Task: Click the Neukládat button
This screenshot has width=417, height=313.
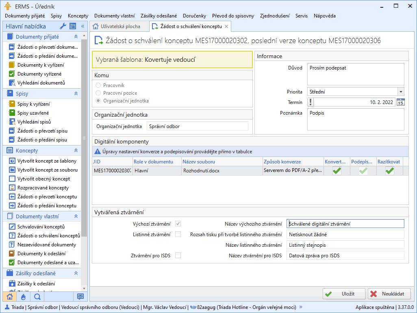Action: pos(389,294)
